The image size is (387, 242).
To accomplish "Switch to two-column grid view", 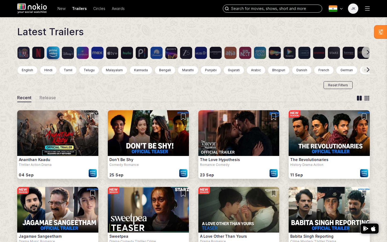I will 359,98.
